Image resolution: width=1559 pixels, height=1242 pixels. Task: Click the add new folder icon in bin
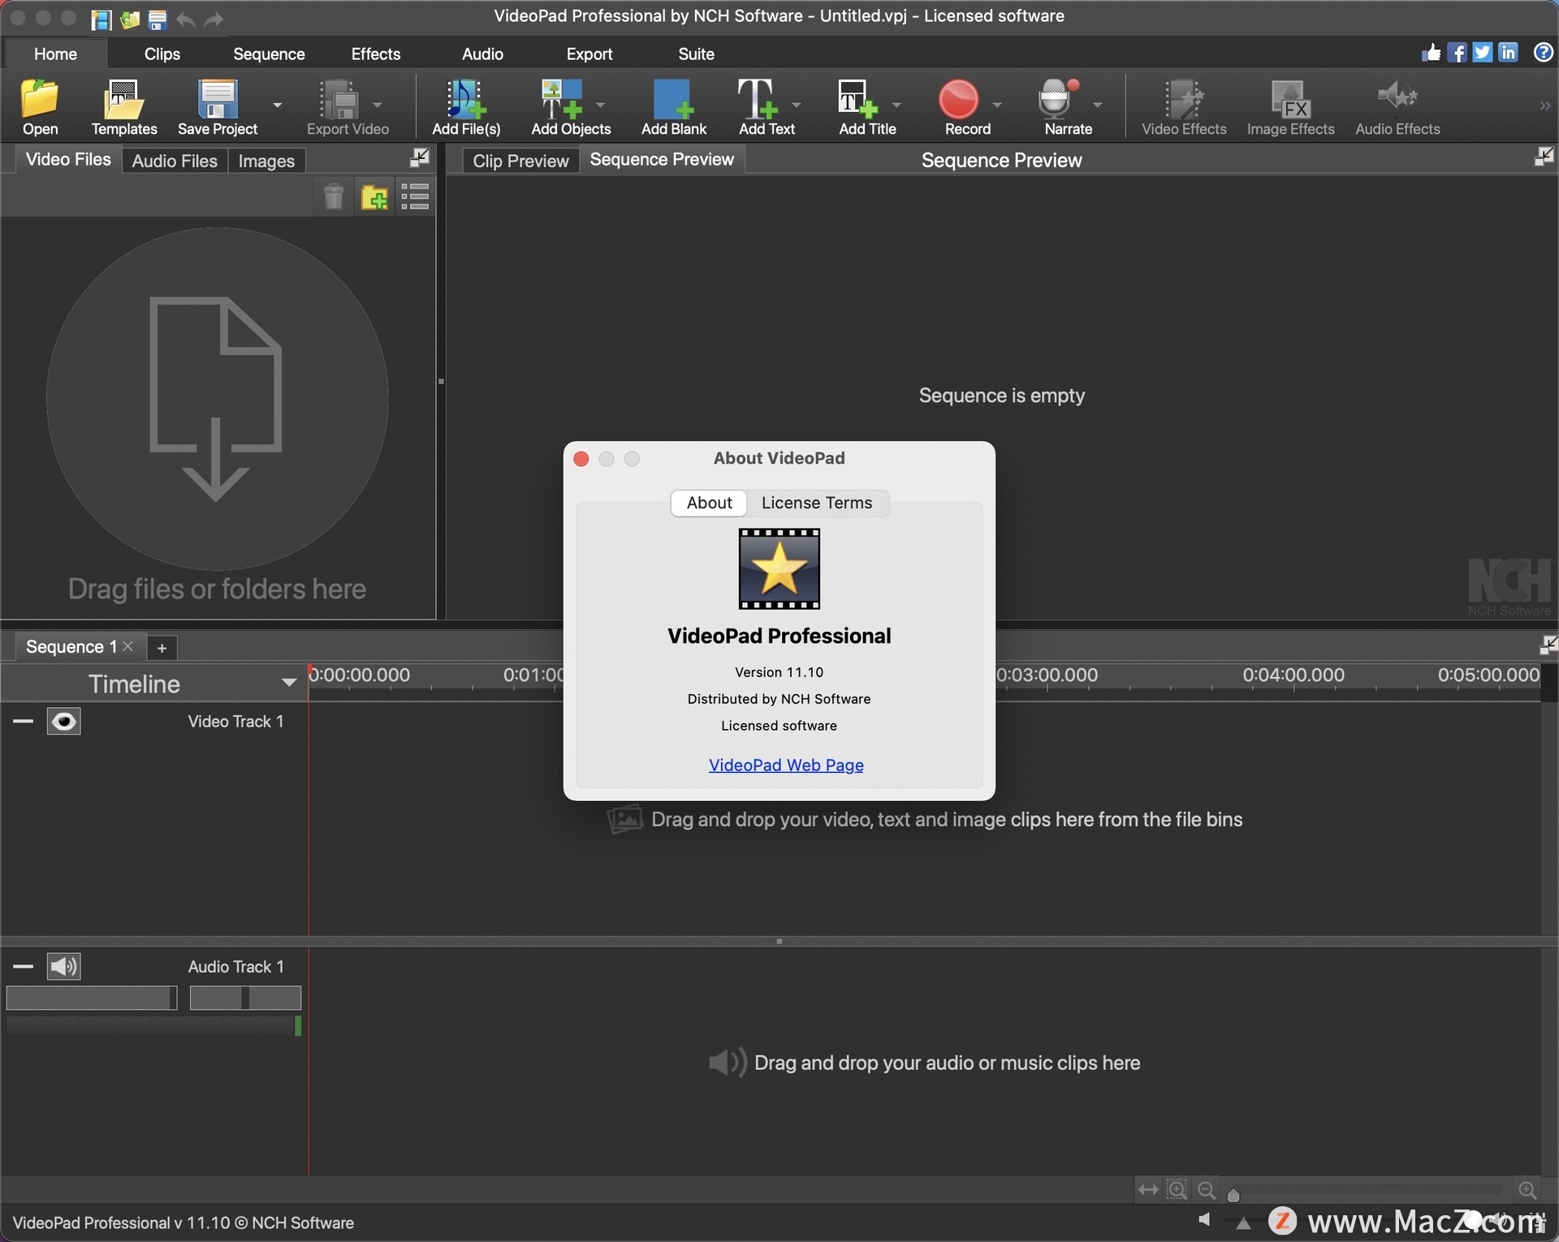(x=374, y=197)
